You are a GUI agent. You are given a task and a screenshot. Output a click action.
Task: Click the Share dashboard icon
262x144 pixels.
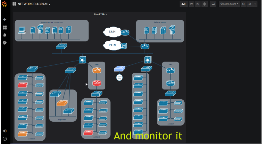191,4
